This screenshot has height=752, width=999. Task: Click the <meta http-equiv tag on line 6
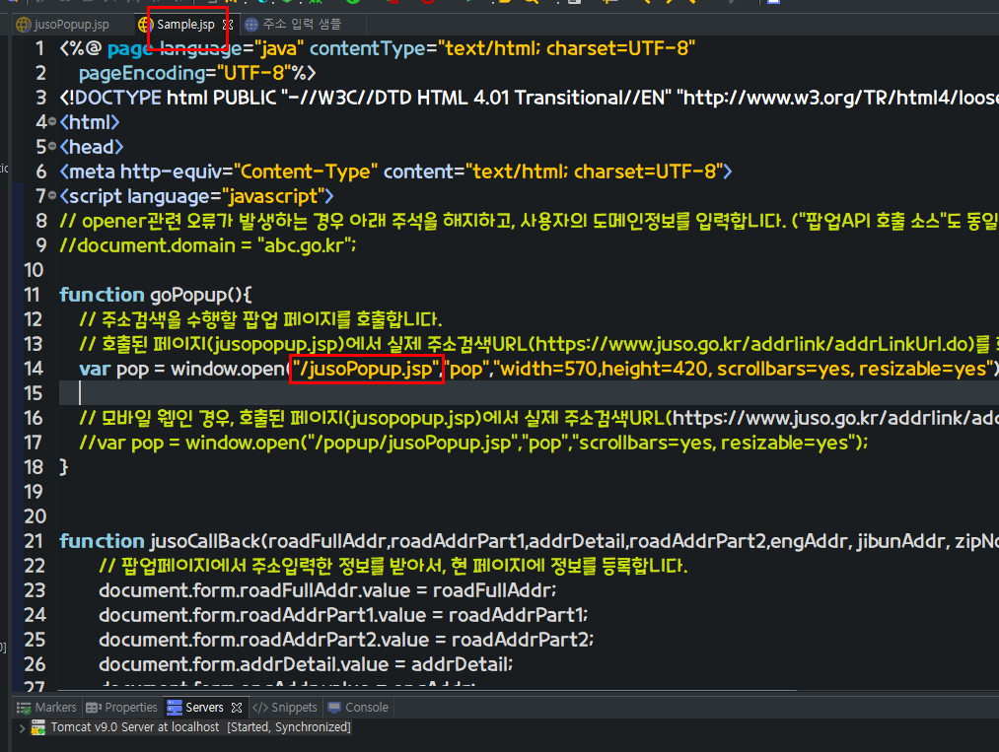tap(395, 171)
